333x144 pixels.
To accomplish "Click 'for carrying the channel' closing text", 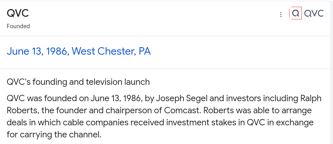I will 54,134.
